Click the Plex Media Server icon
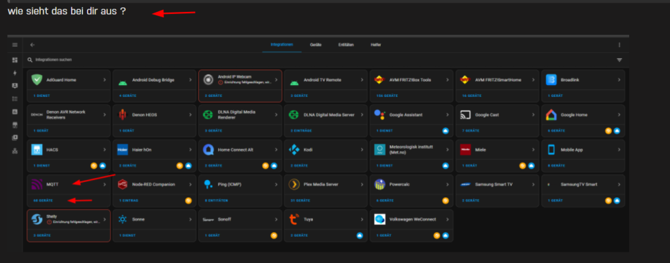This screenshot has width=670, height=263. click(x=294, y=185)
